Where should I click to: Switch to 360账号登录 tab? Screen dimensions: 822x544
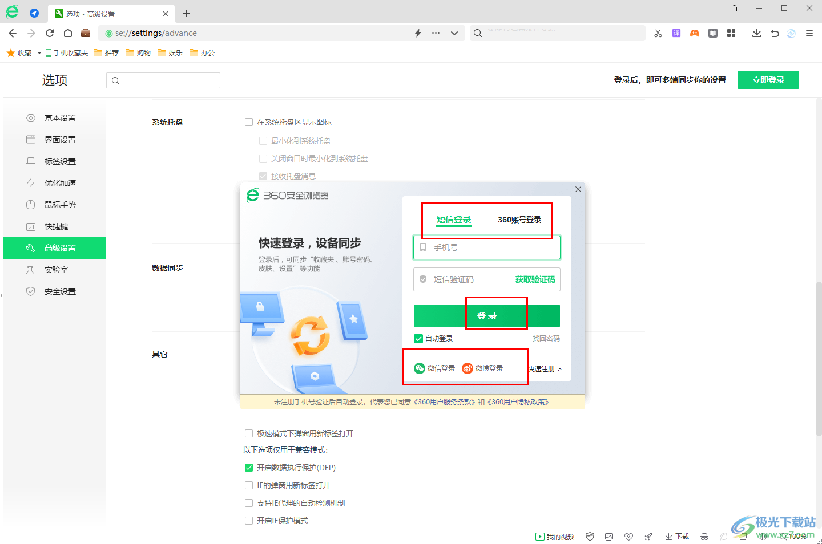pos(519,220)
